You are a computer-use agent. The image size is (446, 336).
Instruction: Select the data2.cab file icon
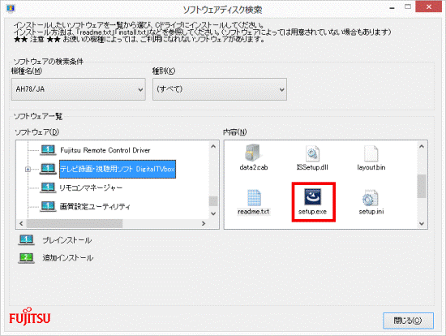[x=253, y=153]
